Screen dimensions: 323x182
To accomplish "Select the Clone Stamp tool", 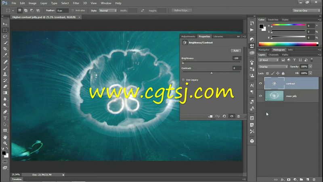I will coord(5,74).
